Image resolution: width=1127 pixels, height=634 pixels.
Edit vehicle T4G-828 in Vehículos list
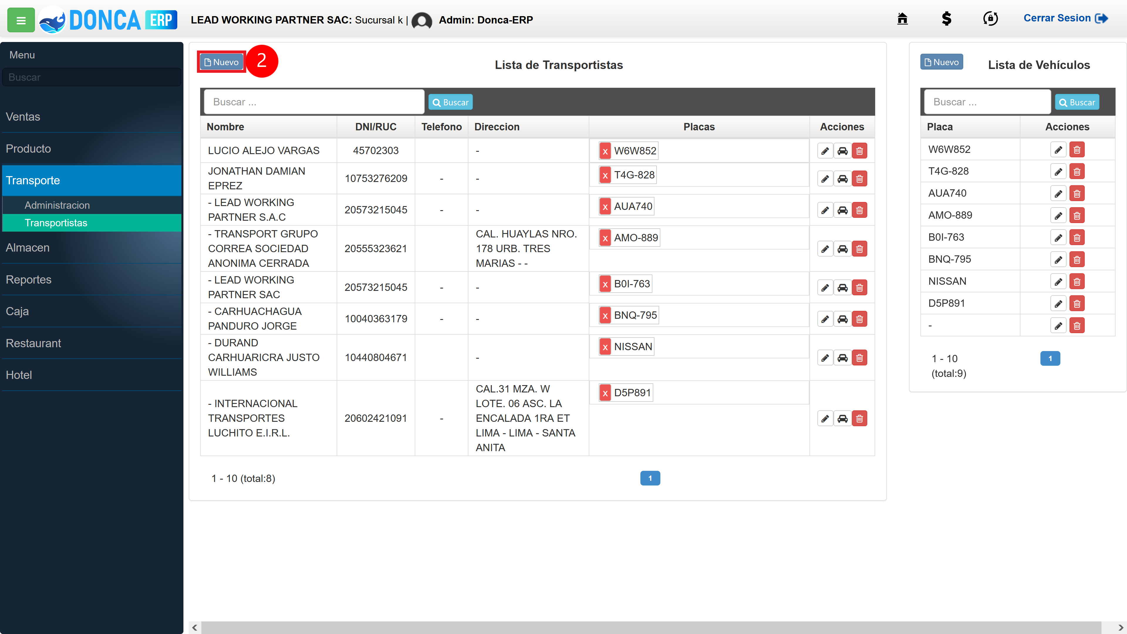[1058, 171]
